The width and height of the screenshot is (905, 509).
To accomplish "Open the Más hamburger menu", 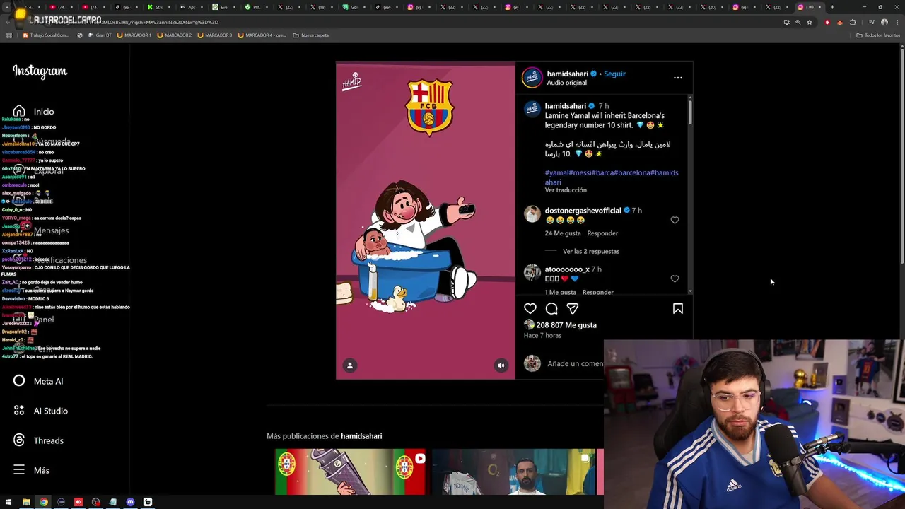I will click(31, 470).
